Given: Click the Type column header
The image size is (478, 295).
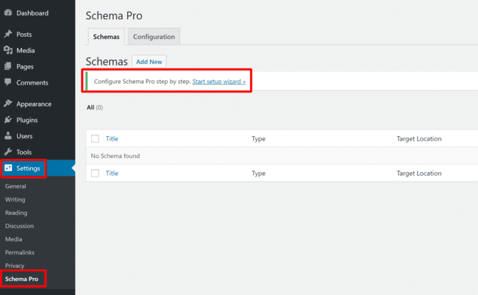Looking at the screenshot, I should point(259,139).
